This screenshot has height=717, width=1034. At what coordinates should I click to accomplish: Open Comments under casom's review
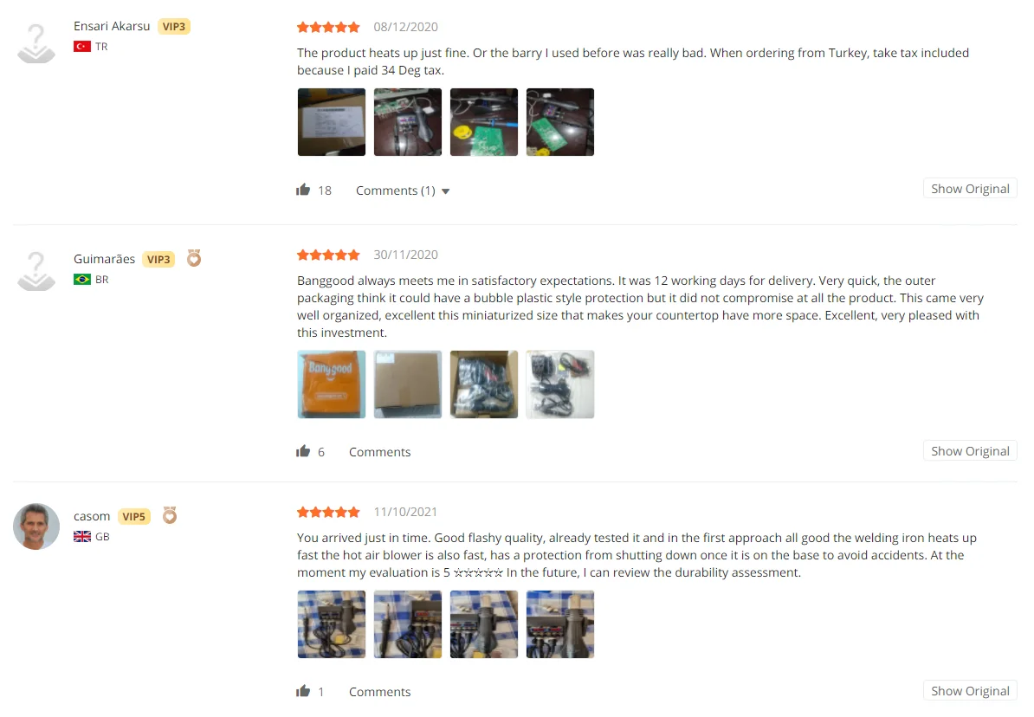380,692
